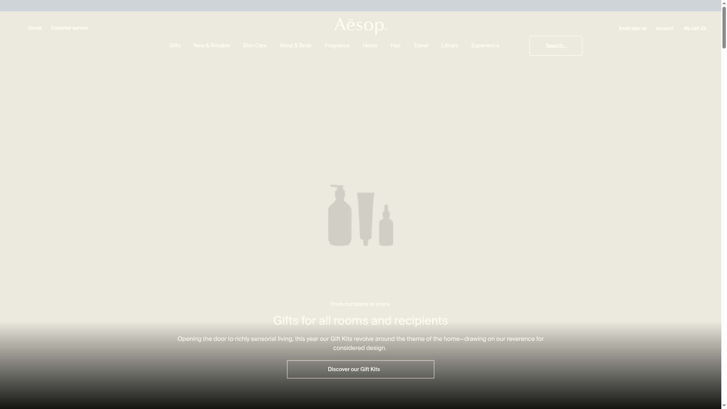
Task: Open the Customer service page
Action: click(x=69, y=28)
